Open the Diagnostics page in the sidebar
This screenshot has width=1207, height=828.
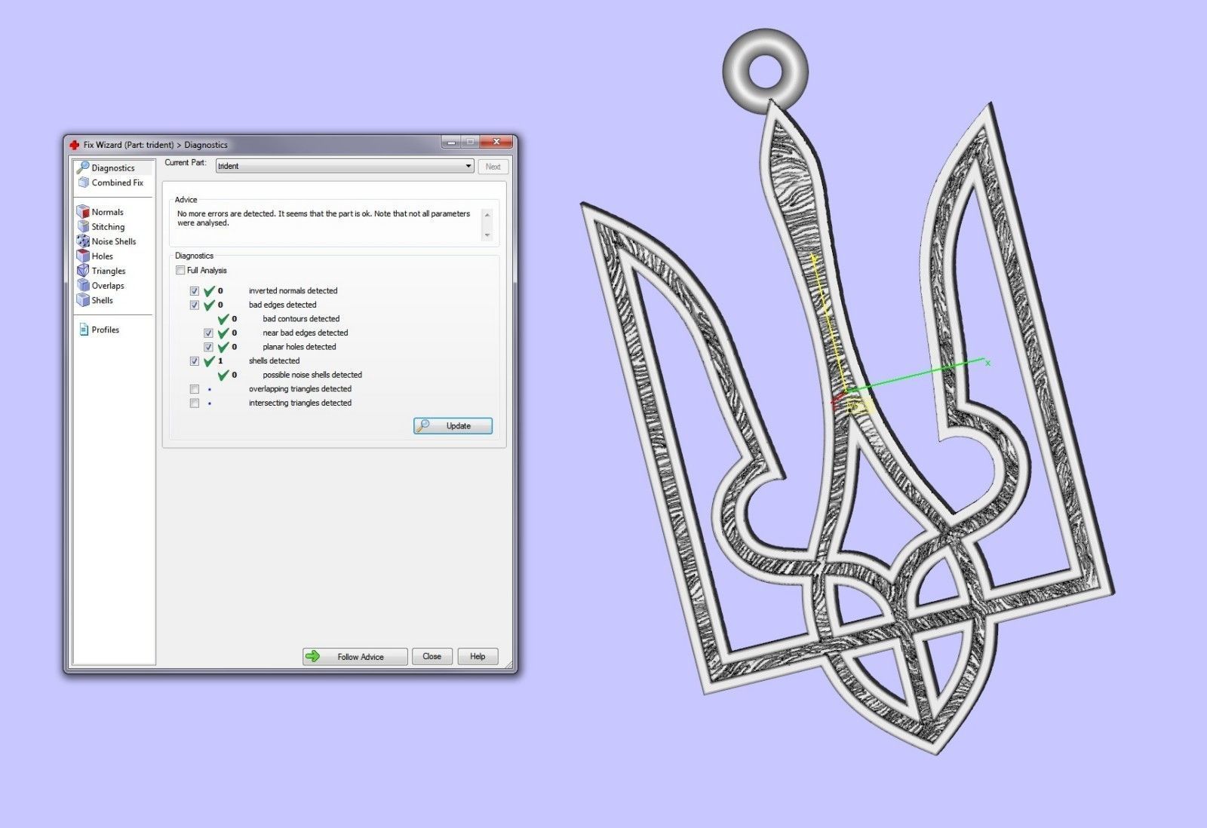(106, 167)
